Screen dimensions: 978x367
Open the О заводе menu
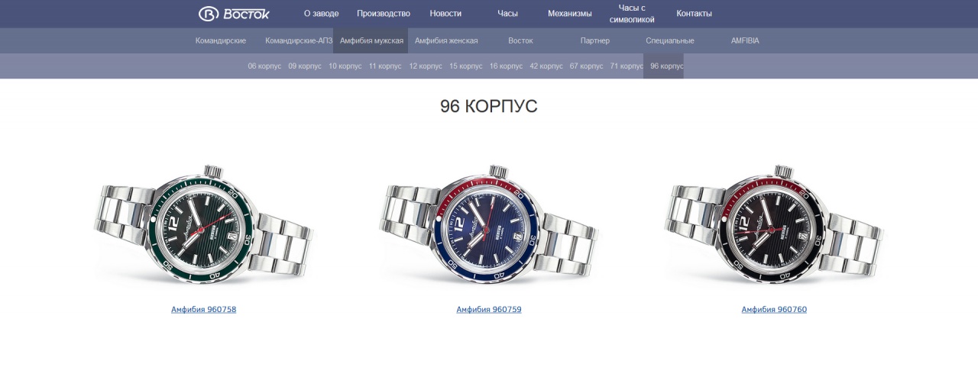click(x=321, y=14)
